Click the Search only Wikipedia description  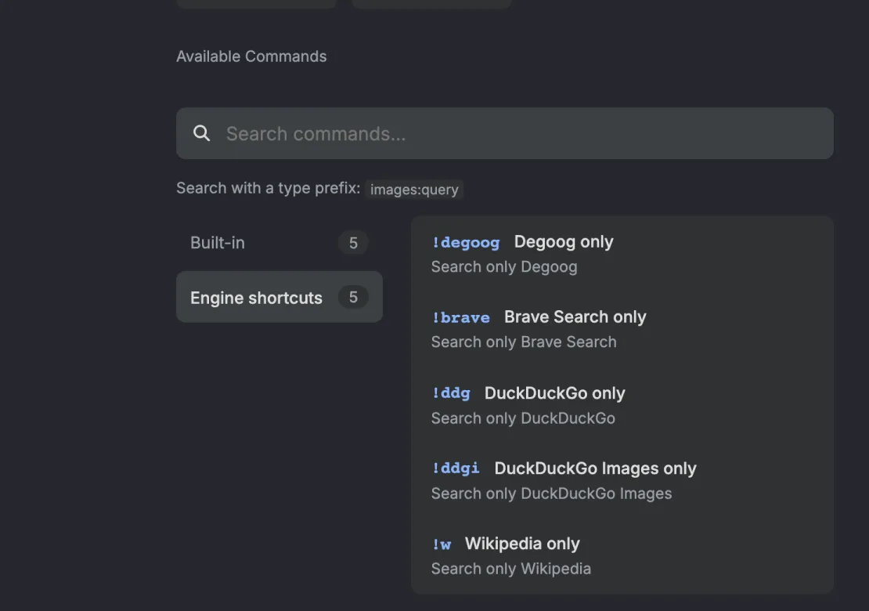pos(511,569)
